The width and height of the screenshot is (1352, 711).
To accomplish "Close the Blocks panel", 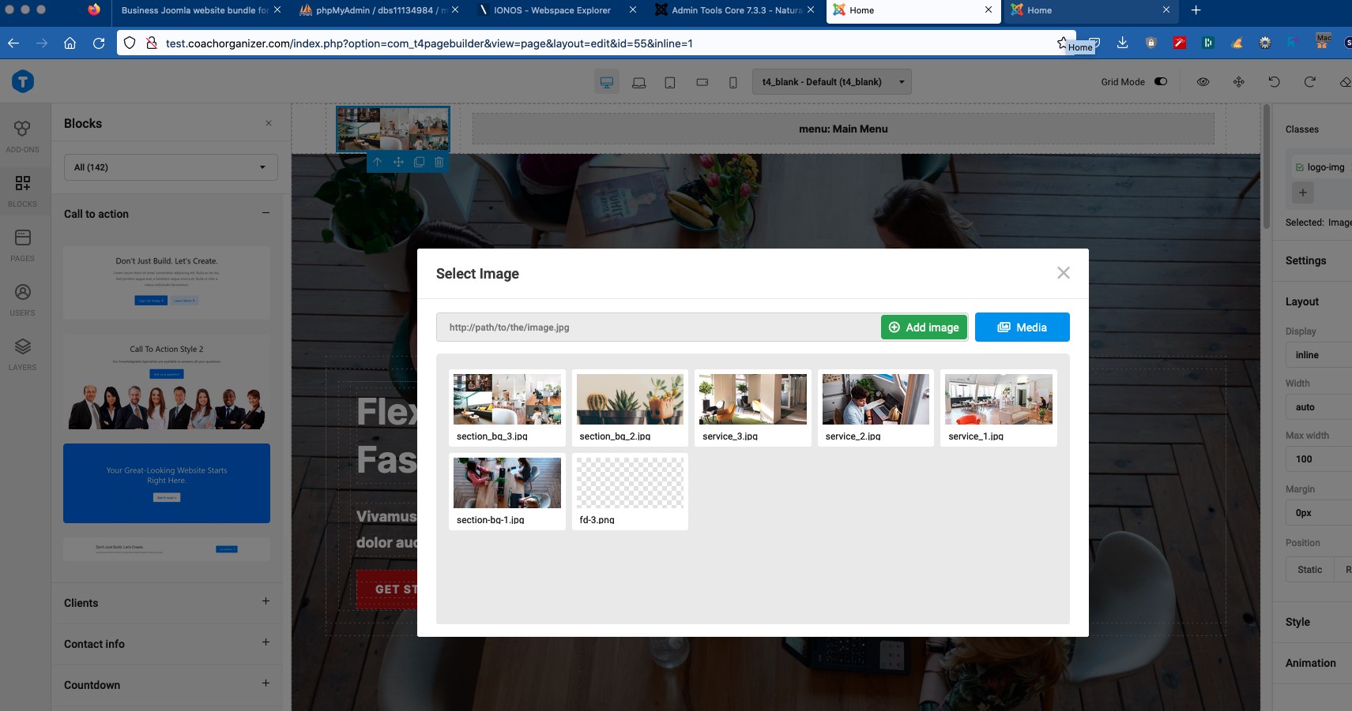I will tap(269, 123).
